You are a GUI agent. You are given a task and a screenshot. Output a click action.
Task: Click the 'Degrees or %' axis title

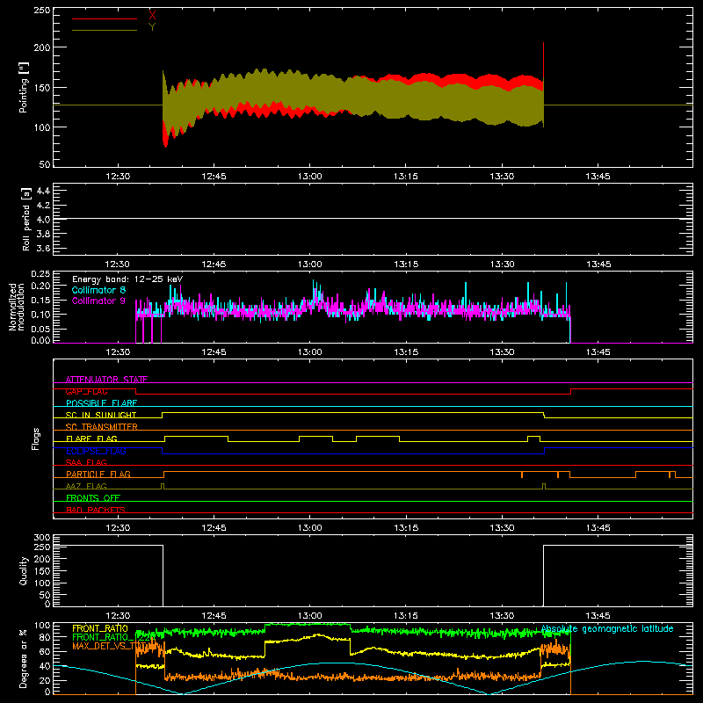[x=24, y=658]
